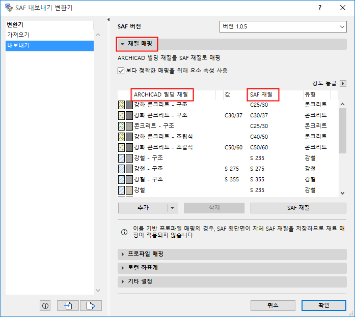Click hatch icon in 강철 - 구조 S 235 row

122,158
